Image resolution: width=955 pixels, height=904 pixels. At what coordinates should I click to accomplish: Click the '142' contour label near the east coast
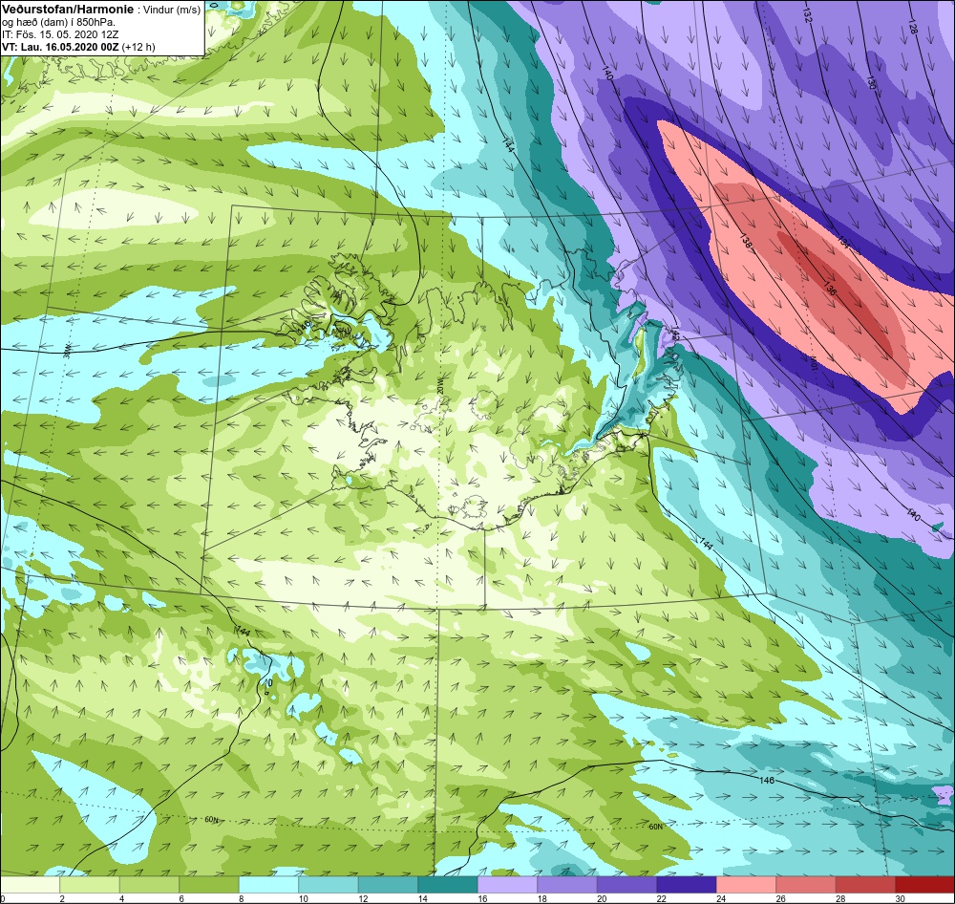[675, 333]
